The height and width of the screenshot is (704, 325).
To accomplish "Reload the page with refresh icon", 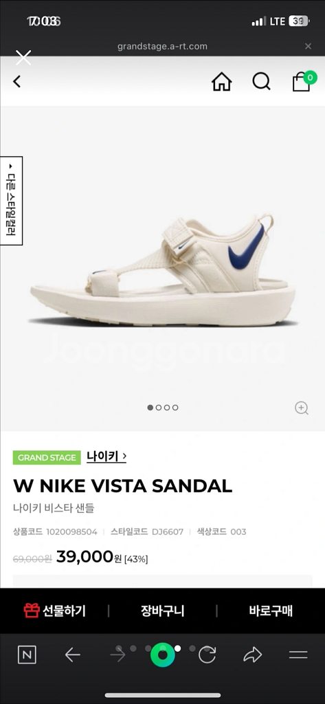I will pos(207,655).
